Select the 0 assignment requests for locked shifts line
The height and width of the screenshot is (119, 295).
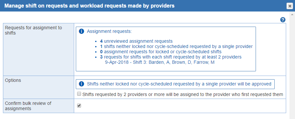tap(161, 52)
